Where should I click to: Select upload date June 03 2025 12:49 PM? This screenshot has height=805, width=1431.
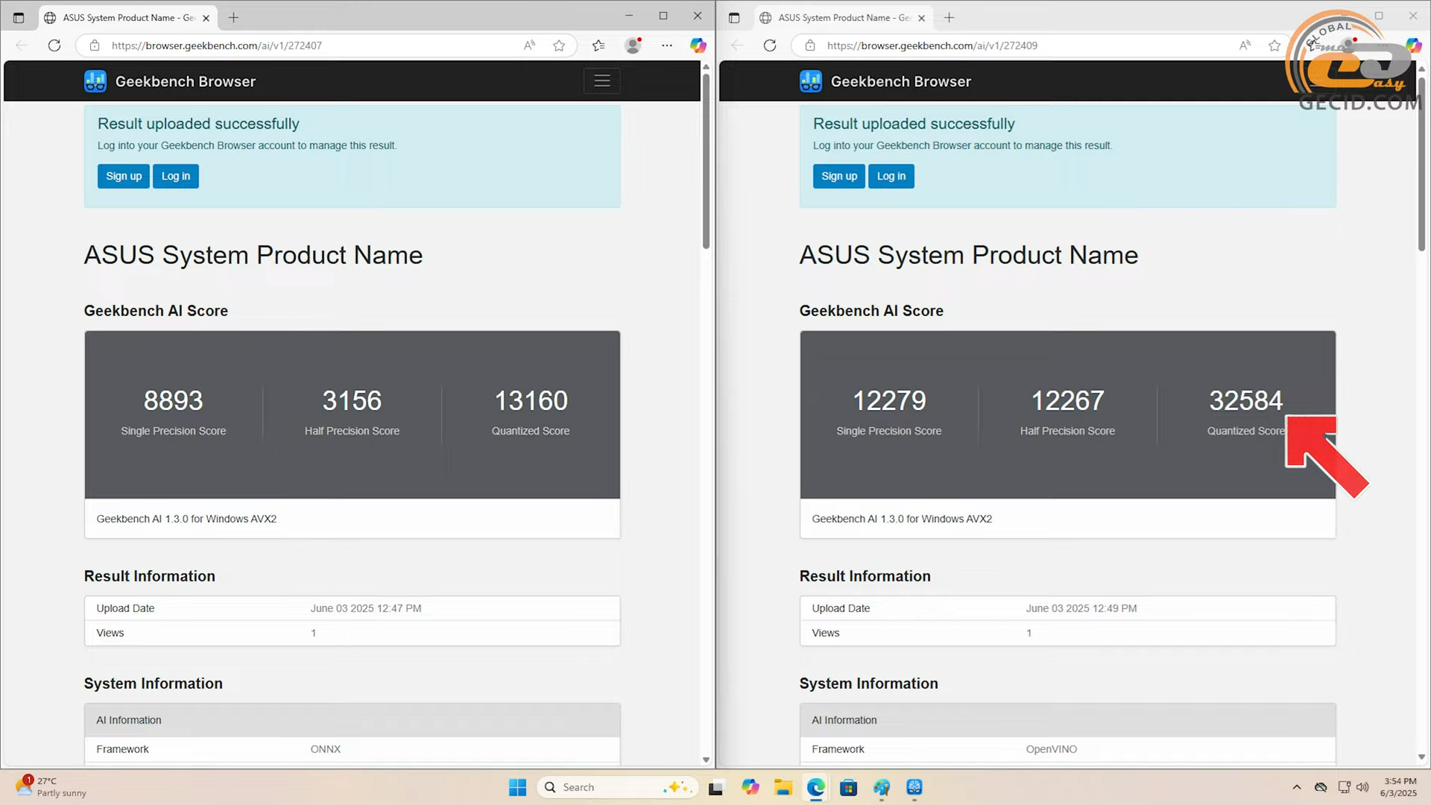(1081, 608)
